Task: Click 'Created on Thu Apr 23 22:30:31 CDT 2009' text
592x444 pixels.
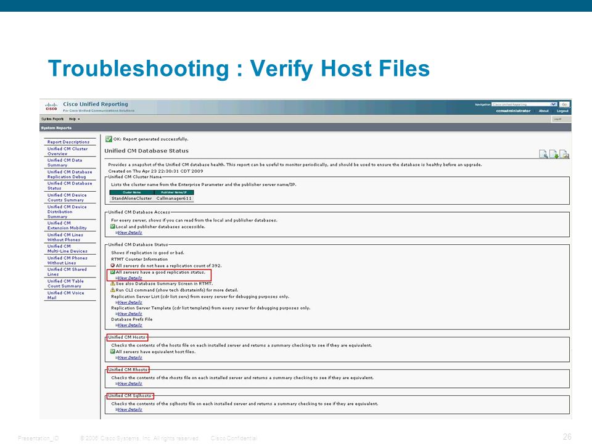Action: tap(155, 171)
